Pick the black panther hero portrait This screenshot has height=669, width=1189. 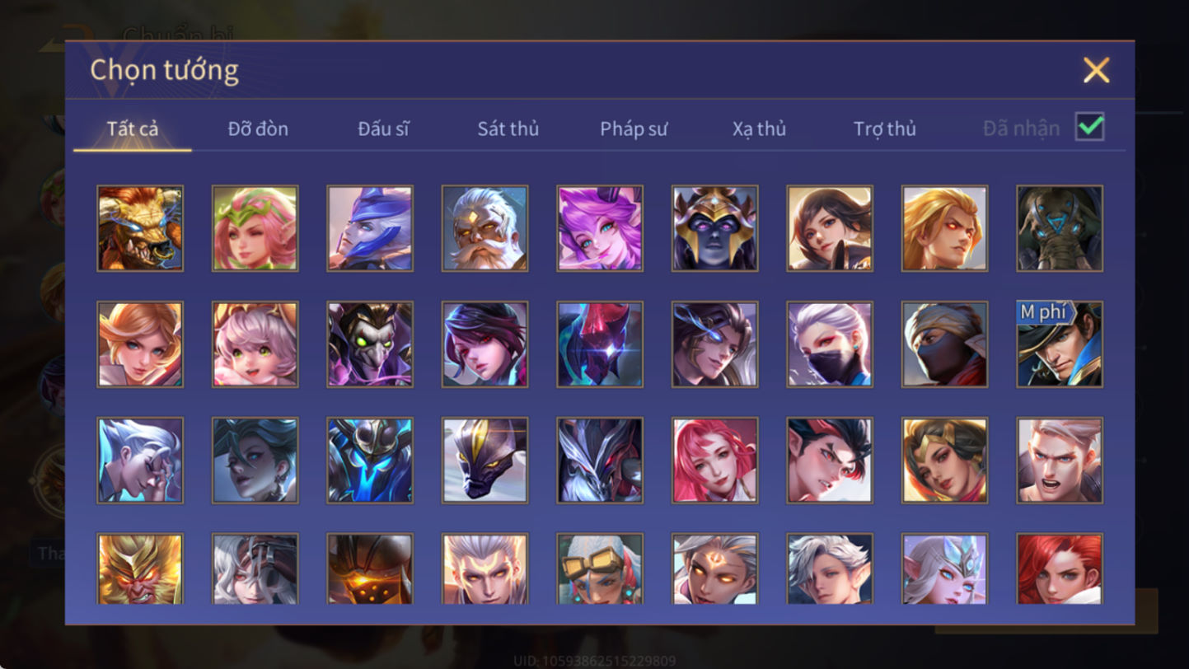485,461
